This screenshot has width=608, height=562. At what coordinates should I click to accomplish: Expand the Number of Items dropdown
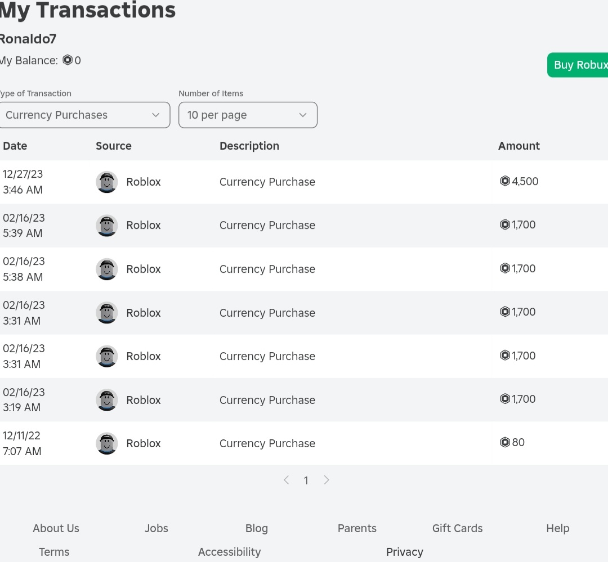(x=248, y=115)
